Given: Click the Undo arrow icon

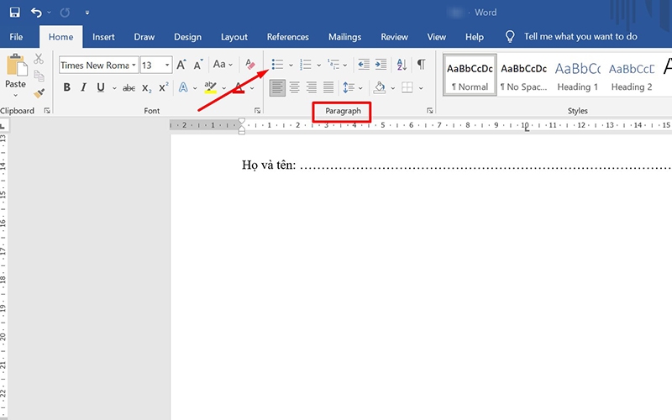Looking at the screenshot, I should 36,13.
